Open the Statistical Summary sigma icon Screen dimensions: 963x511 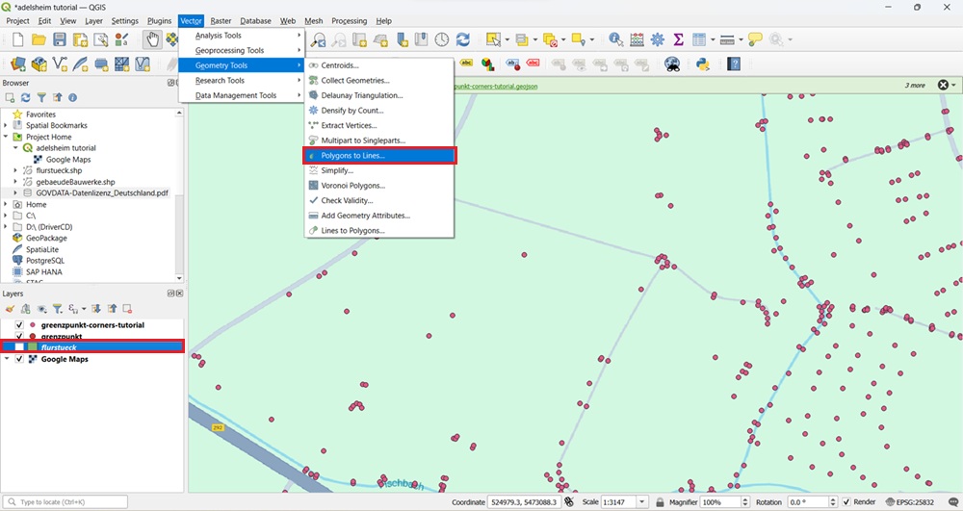[679, 39]
